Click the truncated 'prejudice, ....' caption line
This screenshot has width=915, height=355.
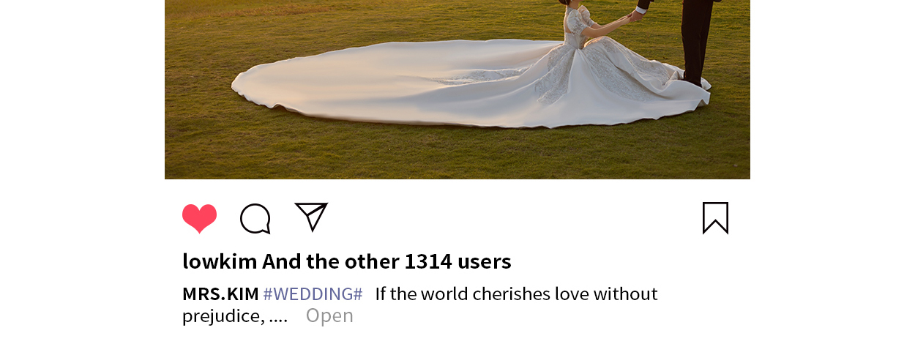(x=234, y=316)
